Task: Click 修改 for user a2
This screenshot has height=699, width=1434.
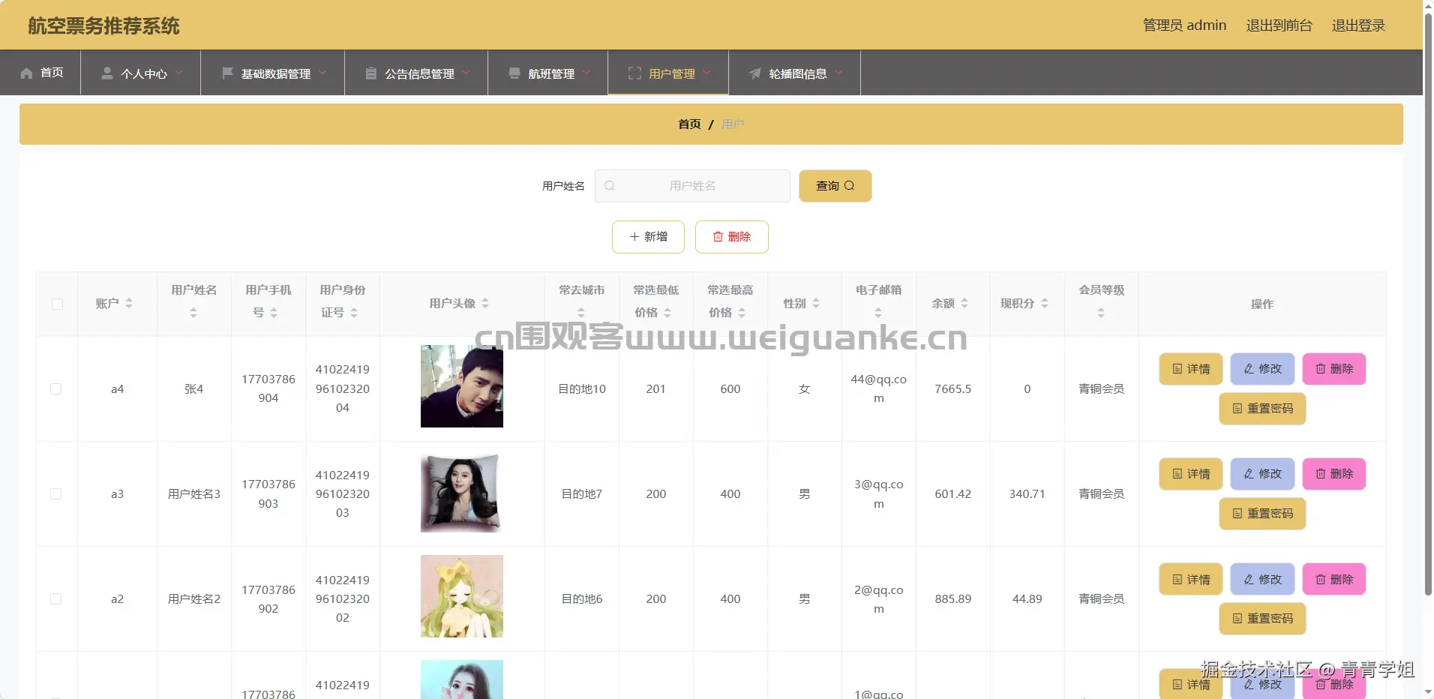Action: coord(1262,579)
